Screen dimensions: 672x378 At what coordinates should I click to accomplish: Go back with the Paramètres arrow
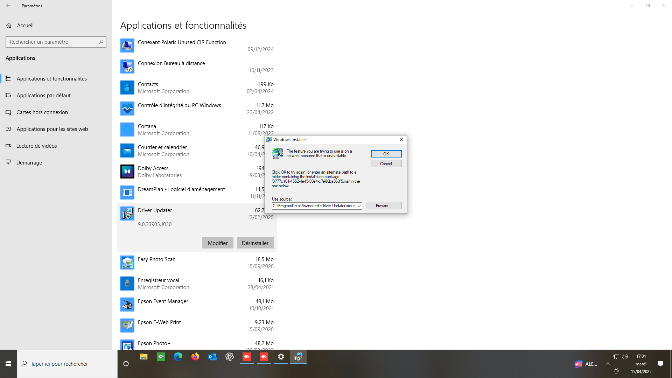(x=8, y=6)
